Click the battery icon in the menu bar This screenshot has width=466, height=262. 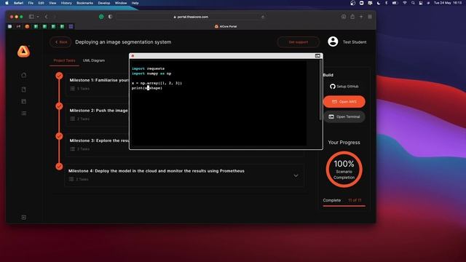pyautogui.click(x=395, y=3)
